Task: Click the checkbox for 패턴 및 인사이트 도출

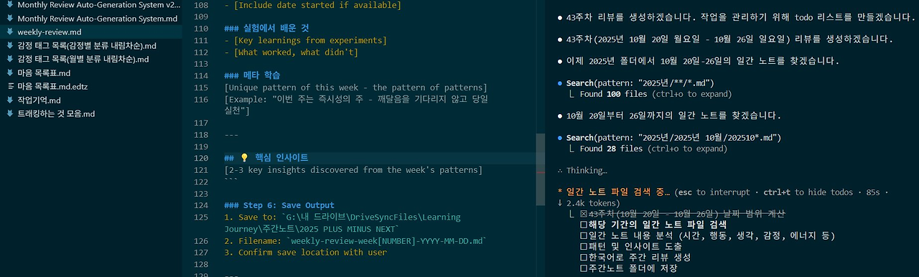Action: pyautogui.click(x=584, y=246)
